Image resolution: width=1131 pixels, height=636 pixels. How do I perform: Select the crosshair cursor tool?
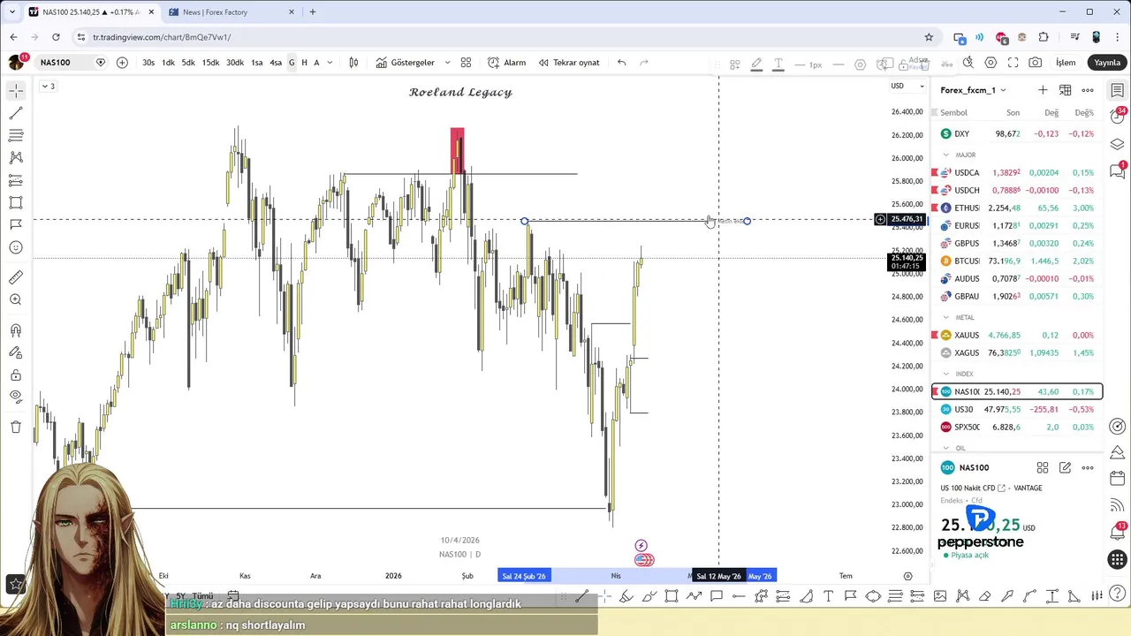[16, 91]
